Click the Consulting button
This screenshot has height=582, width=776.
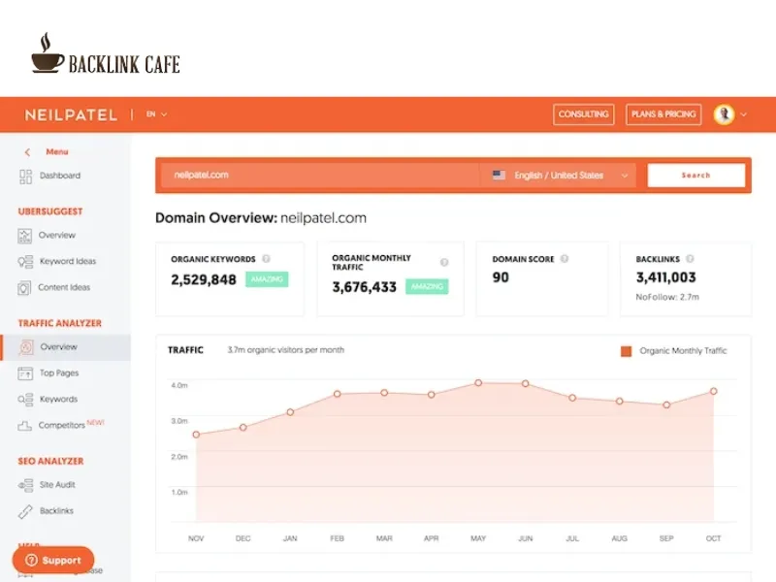pyautogui.click(x=584, y=114)
